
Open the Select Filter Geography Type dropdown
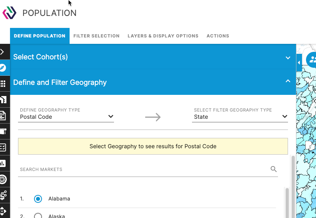click(240, 117)
